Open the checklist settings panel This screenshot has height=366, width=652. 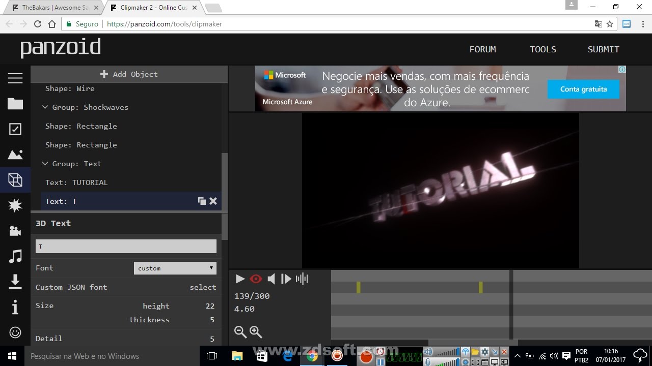click(x=15, y=129)
